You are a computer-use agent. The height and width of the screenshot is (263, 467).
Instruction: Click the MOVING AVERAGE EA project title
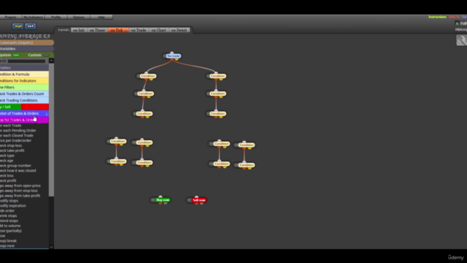pos(25,37)
